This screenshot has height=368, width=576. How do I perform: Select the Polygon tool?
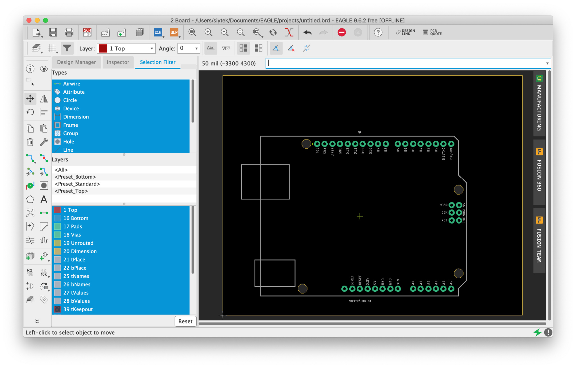tap(30, 199)
